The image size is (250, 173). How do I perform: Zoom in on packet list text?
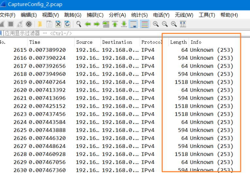tap(156, 24)
